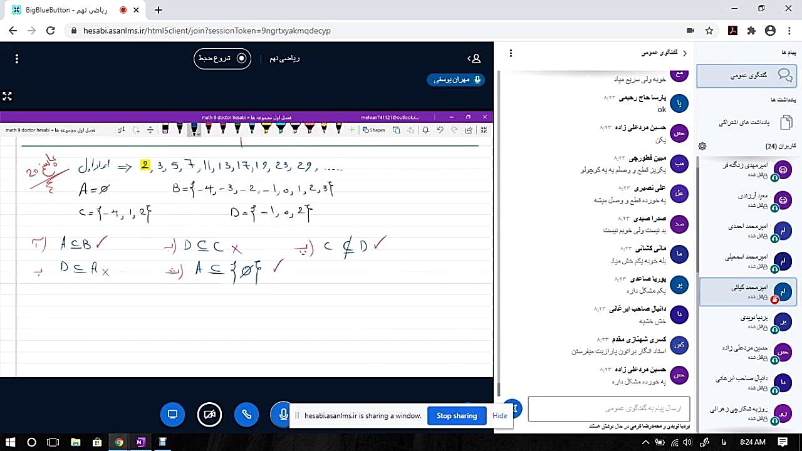Open the Windows Start menu
This screenshot has height=451, width=802.
[11, 442]
